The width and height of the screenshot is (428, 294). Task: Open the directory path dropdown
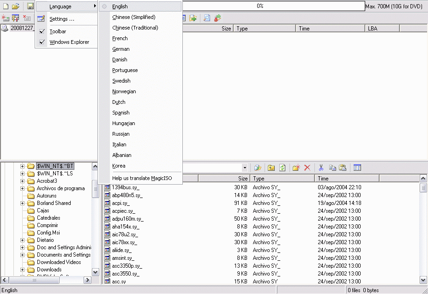tap(246, 168)
